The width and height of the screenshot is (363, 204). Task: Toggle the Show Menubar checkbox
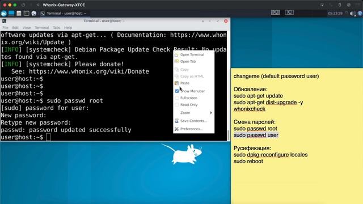177,91
